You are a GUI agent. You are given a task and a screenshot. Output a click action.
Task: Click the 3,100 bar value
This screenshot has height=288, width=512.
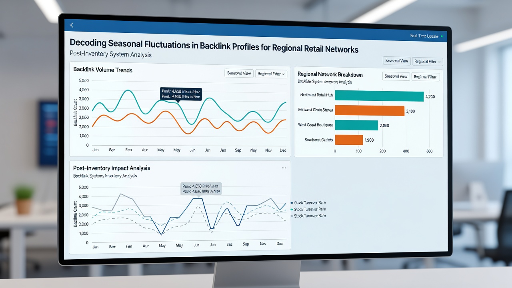[410, 112]
